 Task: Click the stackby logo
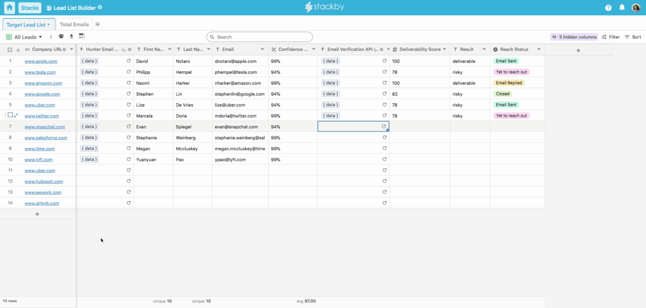324,7
